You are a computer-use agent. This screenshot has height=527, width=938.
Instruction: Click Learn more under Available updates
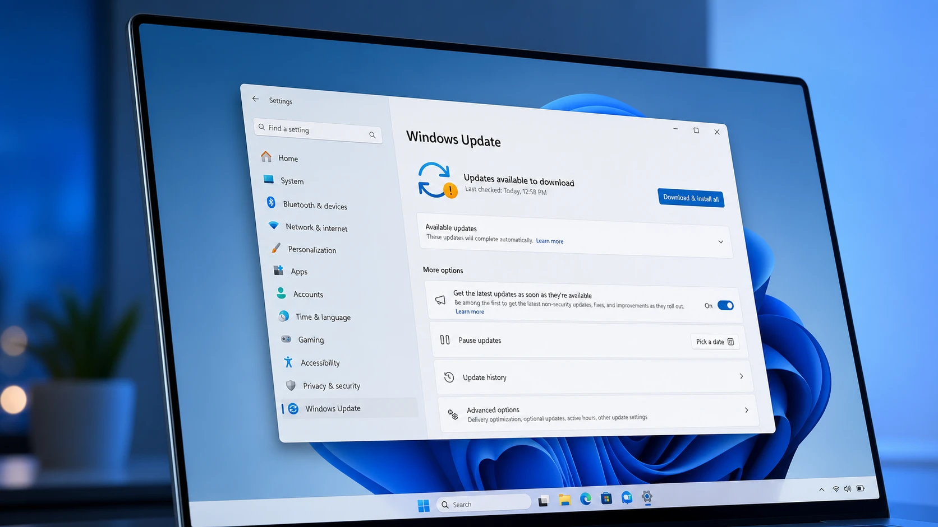549,241
